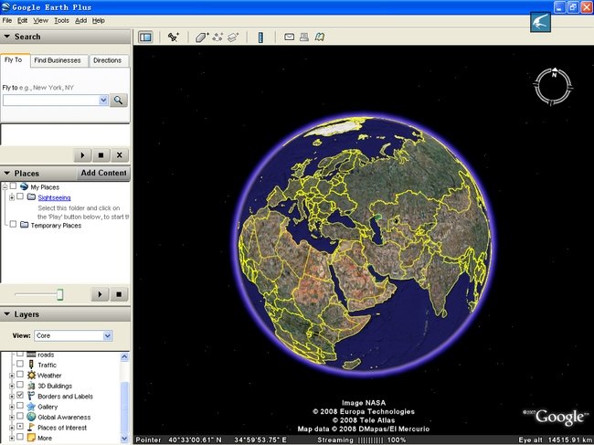Open the File menu
The height and width of the screenshot is (445, 594).
tap(6, 20)
